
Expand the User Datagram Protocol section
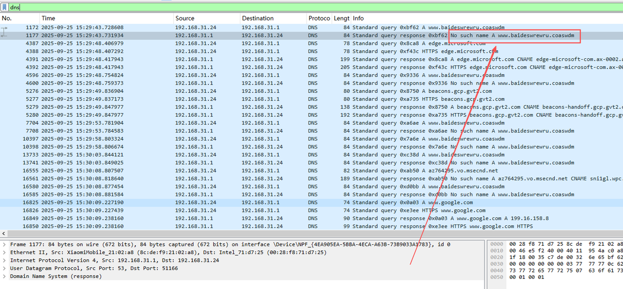click(4, 268)
